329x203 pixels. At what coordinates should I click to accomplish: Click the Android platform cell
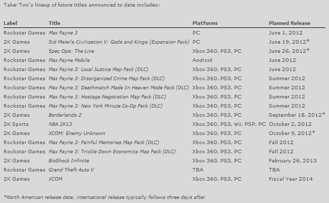point(202,60)
